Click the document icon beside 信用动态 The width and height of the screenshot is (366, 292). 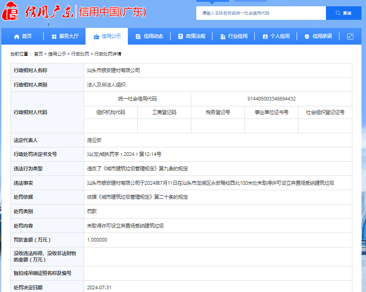pos(138,36)
